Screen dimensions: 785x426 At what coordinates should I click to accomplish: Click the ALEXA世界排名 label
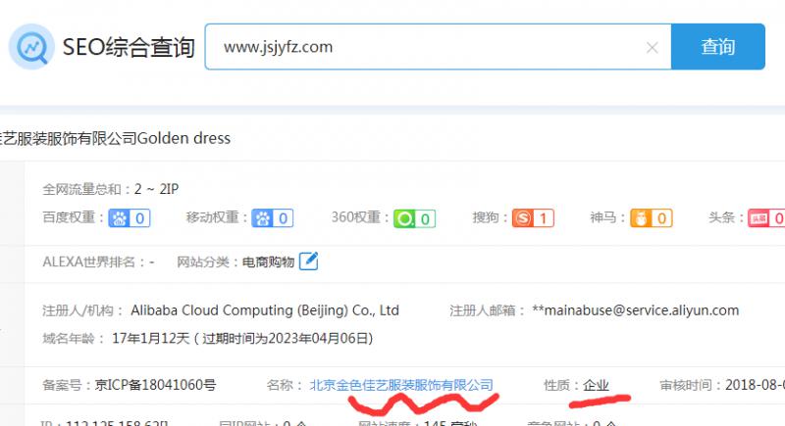pos(88,261)
